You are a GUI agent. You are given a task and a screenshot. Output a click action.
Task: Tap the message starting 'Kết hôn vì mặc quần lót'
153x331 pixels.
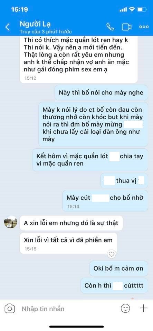coord(90,160)
